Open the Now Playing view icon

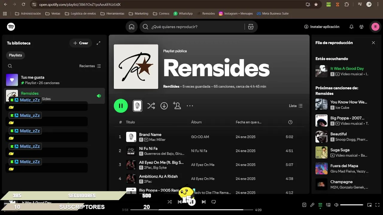pos(304,205)
